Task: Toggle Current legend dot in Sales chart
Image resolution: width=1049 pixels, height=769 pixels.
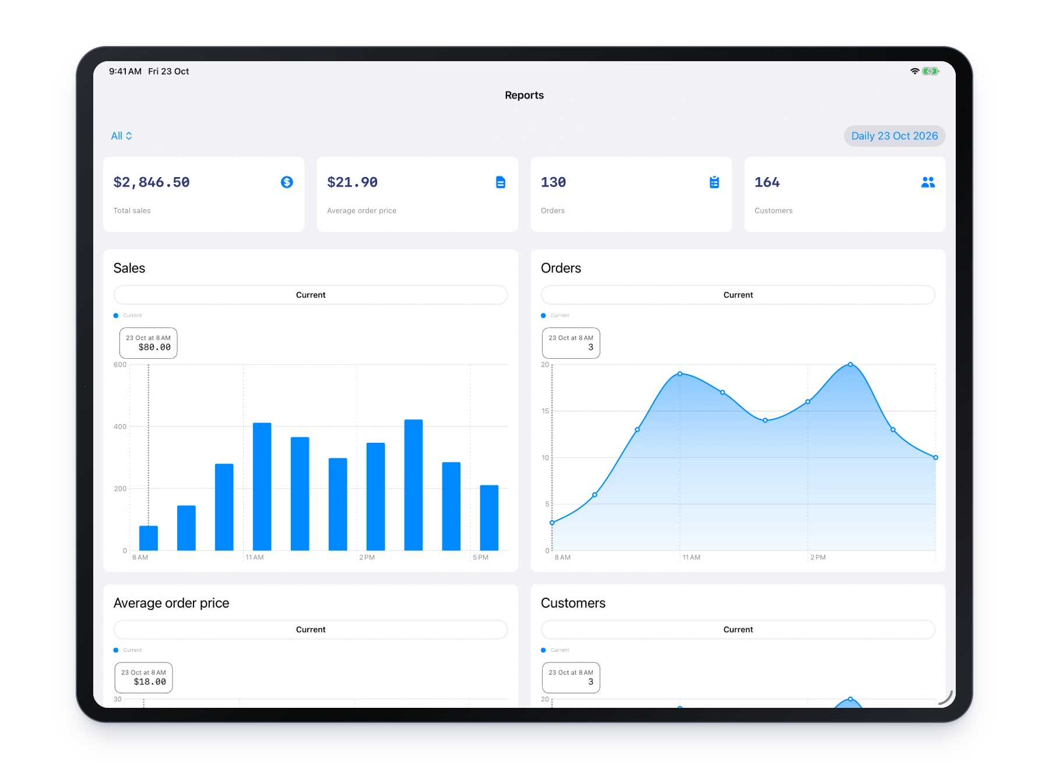Action: 116,315
